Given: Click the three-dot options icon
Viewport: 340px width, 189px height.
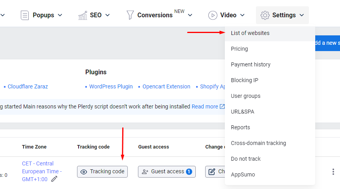Looking at the screenshot, I should (333, 172).
